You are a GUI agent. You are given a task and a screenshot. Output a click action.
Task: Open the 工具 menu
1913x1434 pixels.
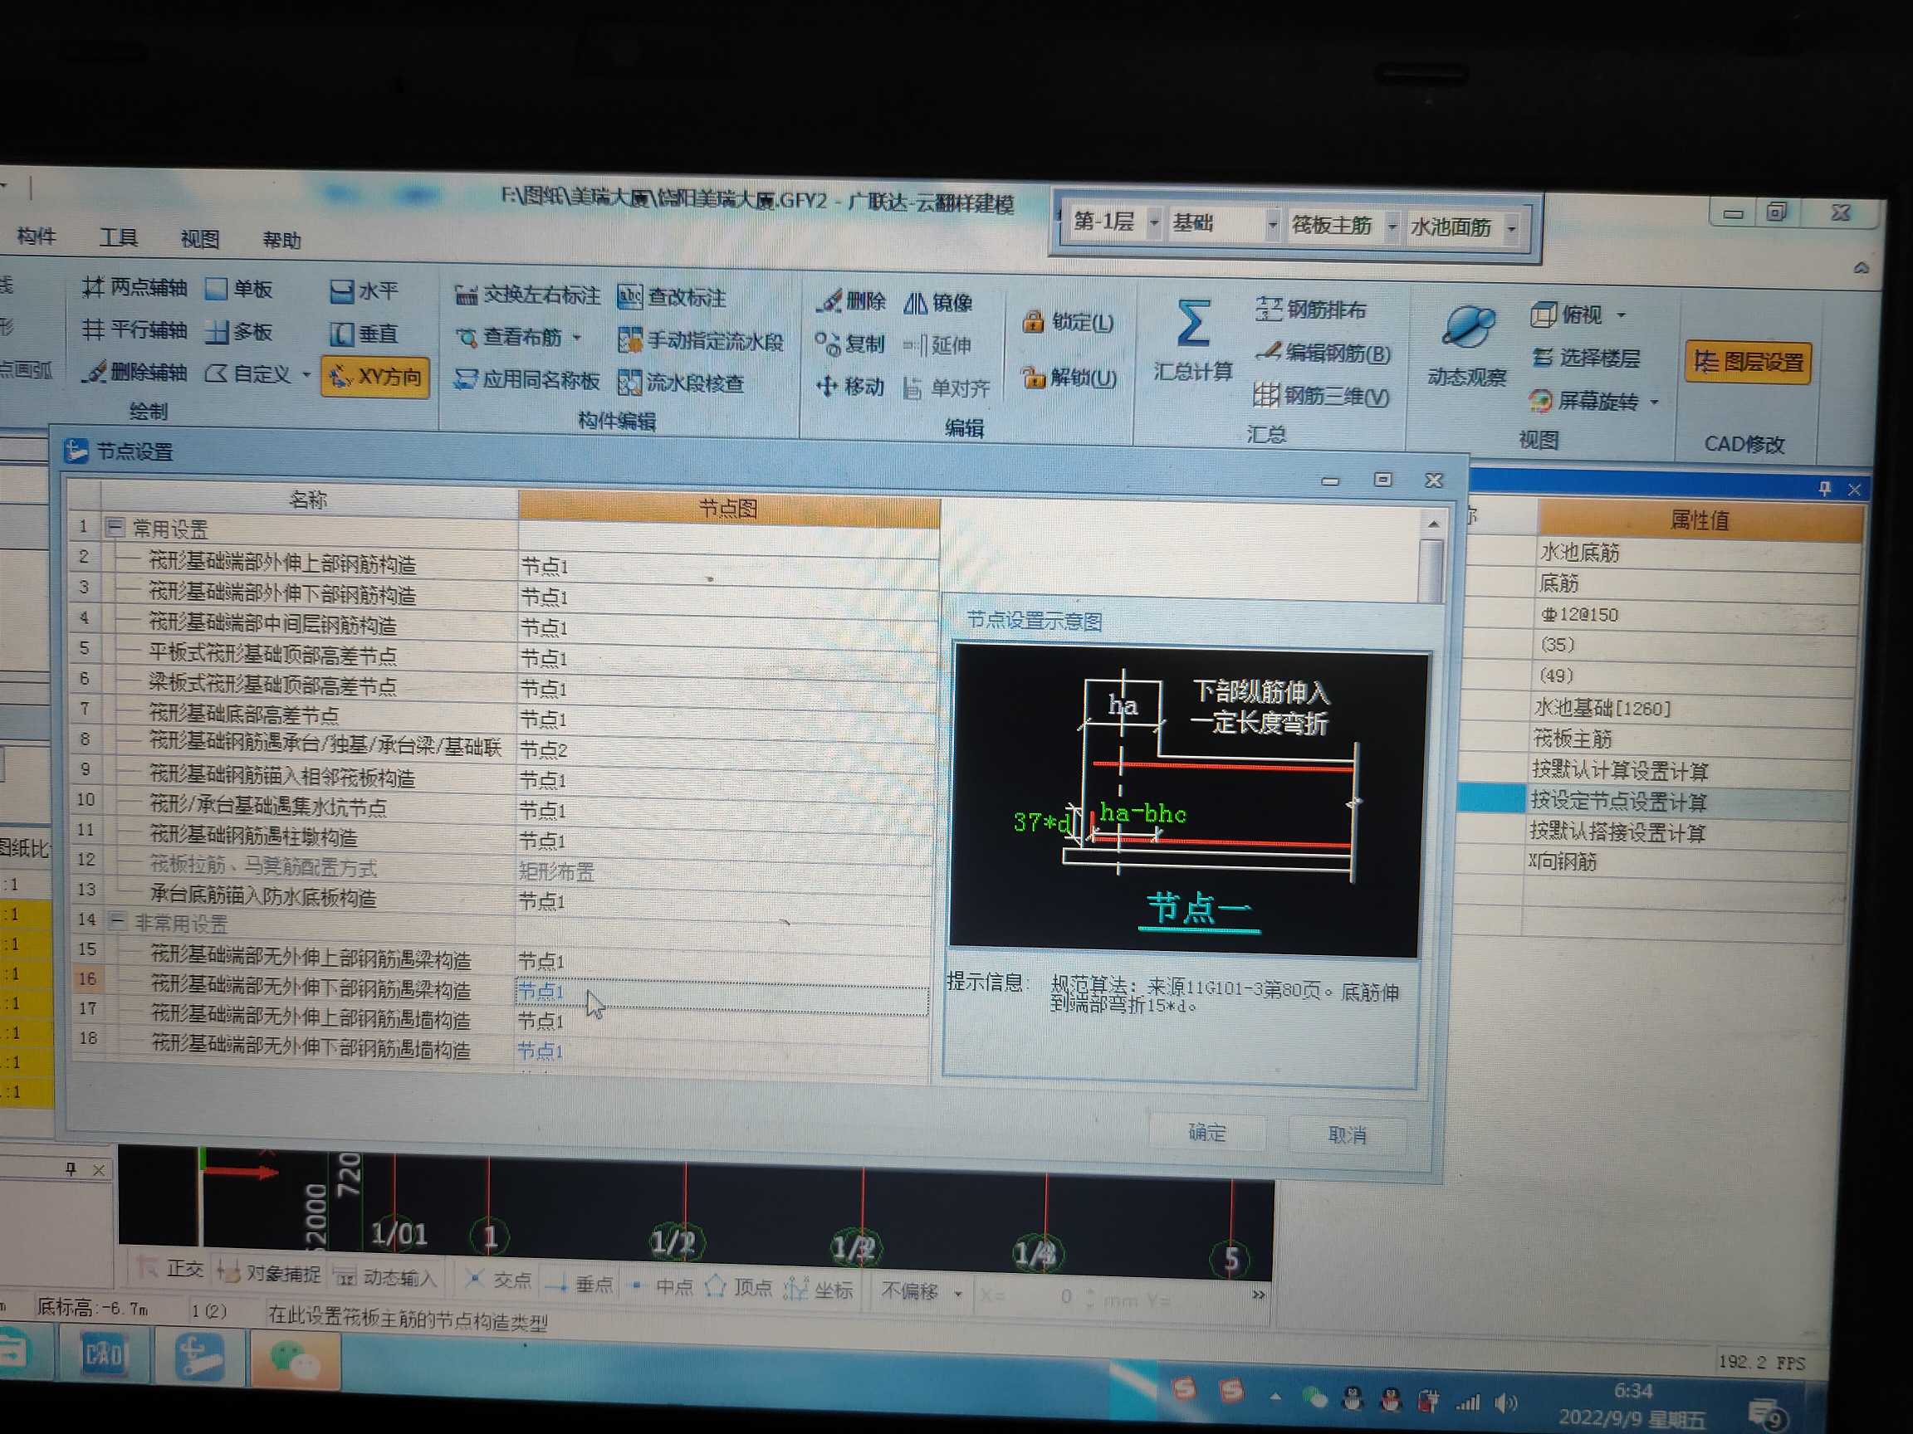pyautogui.click(x=119, y=237)
